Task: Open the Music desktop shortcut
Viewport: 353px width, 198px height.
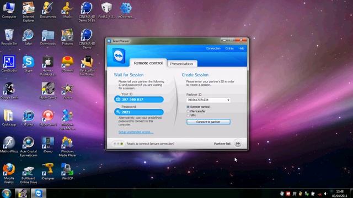Action: click(67, 10)
